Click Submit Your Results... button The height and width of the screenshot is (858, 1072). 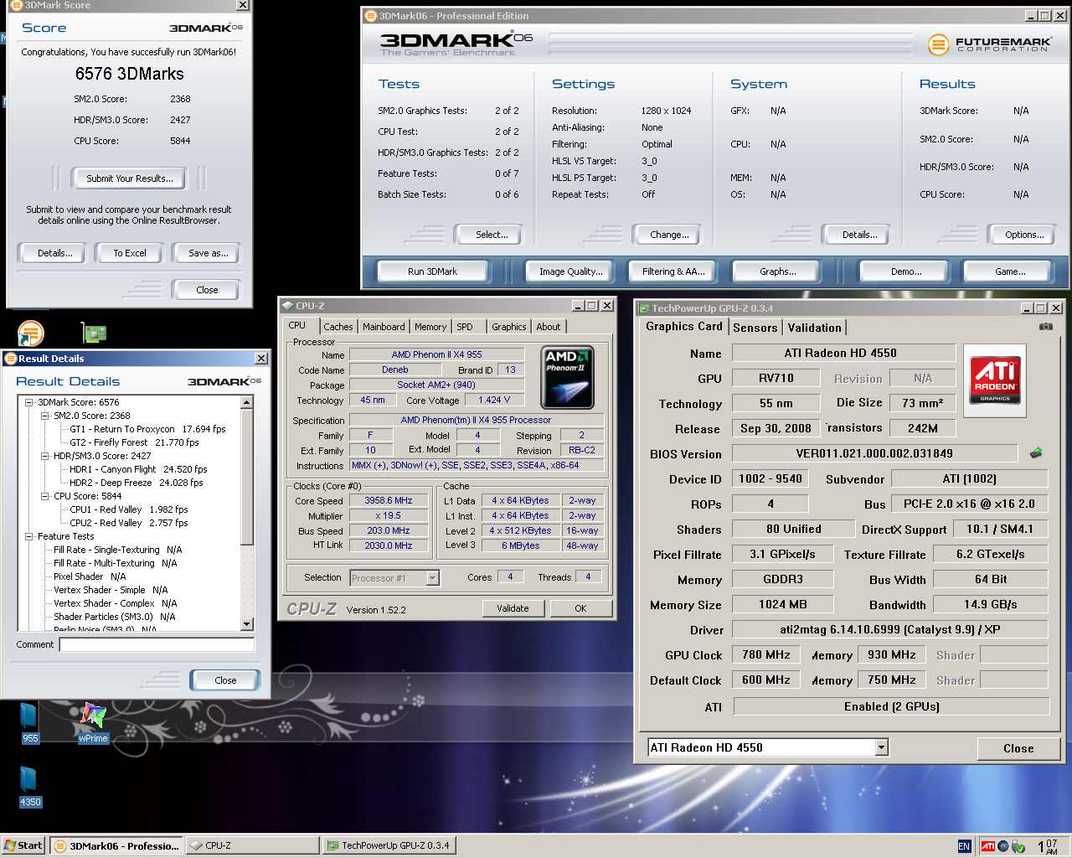click(130, 178)
